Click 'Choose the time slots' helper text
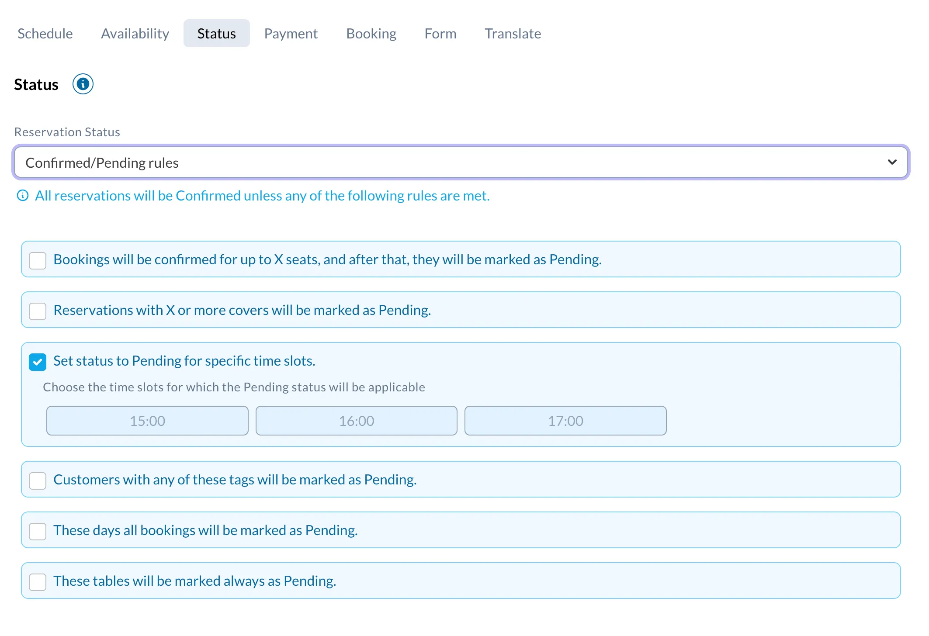Viewport: 929px width, 636px height. (234, 387)
